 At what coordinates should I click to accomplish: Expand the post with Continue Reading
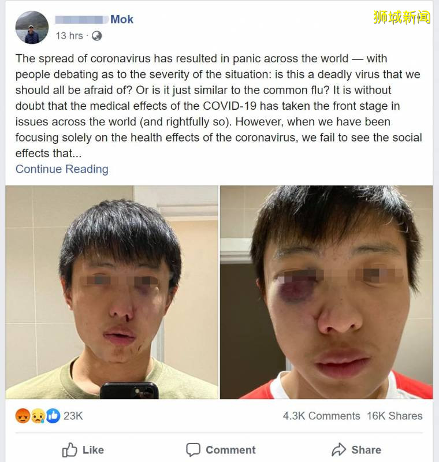[x=62, y=169]
